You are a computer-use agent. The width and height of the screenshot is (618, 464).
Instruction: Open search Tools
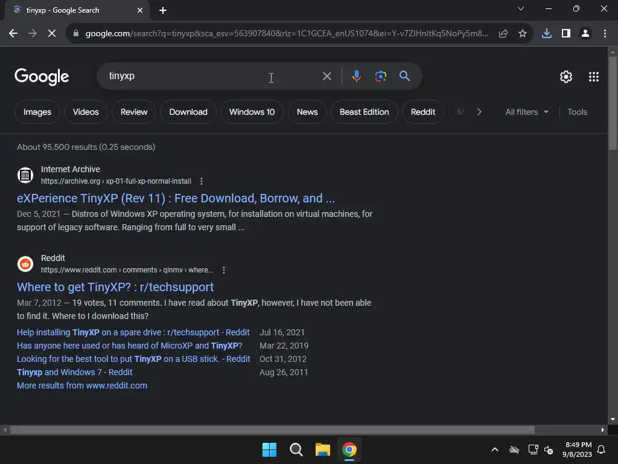577,112
